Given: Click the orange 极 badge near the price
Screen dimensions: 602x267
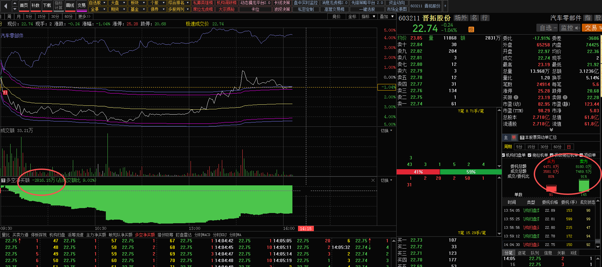Looking at the screenshot, I should (471, 30).
